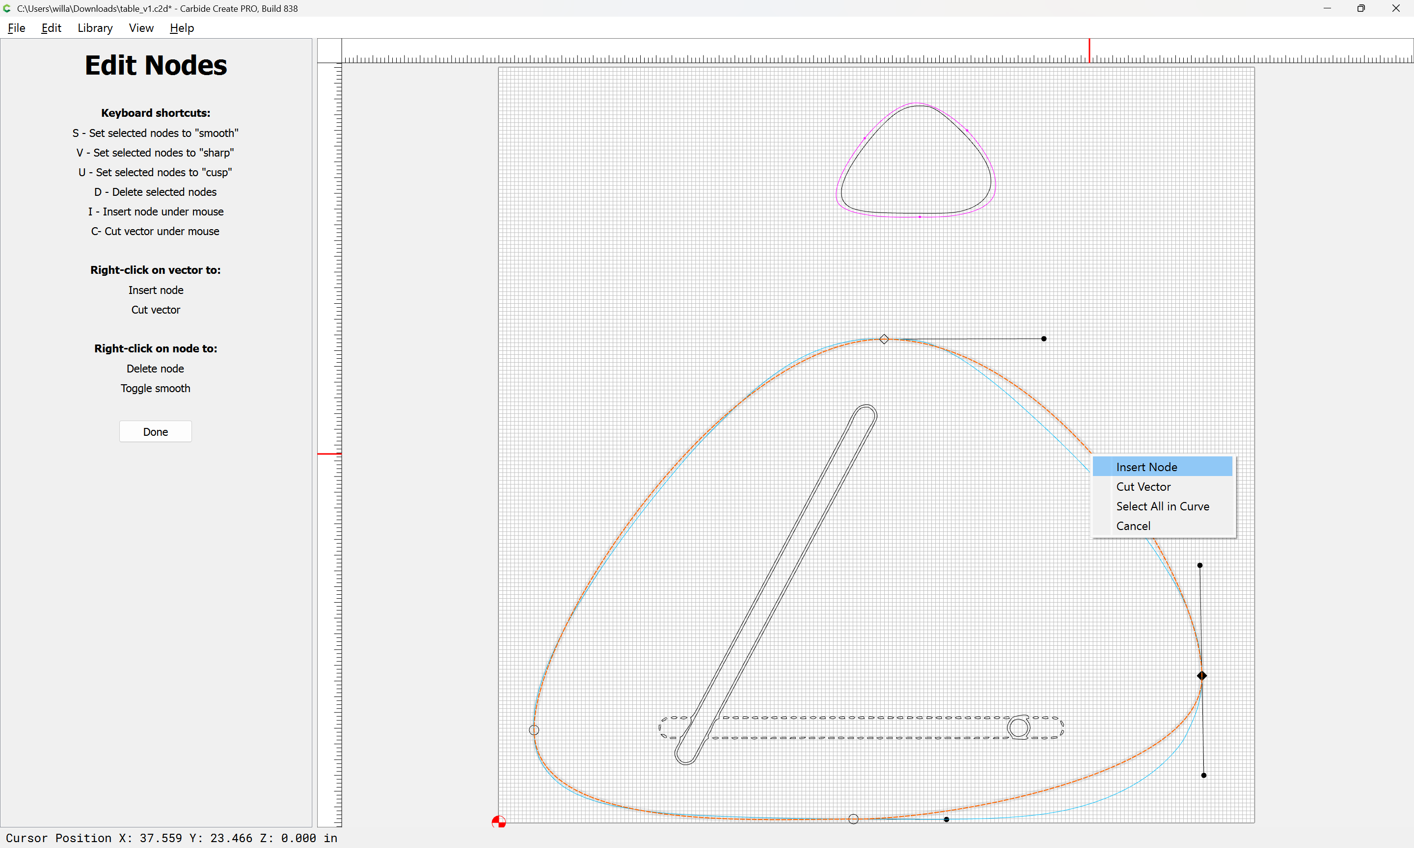This screenshot has width=1414, height=848.
Task: Select the filled black diamond node on right
Action: pyautogui.click(x=1201, y=675)
